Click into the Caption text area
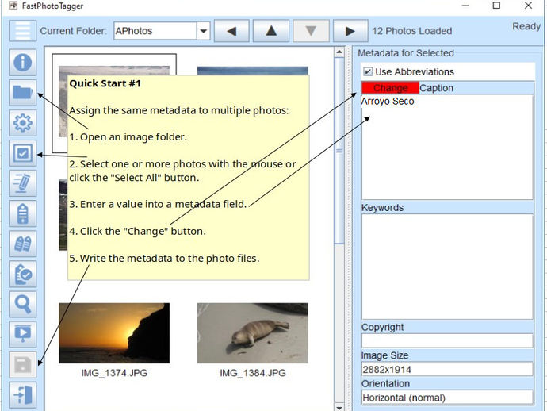This screenshot has width=547, height=411. click(447, 148)
